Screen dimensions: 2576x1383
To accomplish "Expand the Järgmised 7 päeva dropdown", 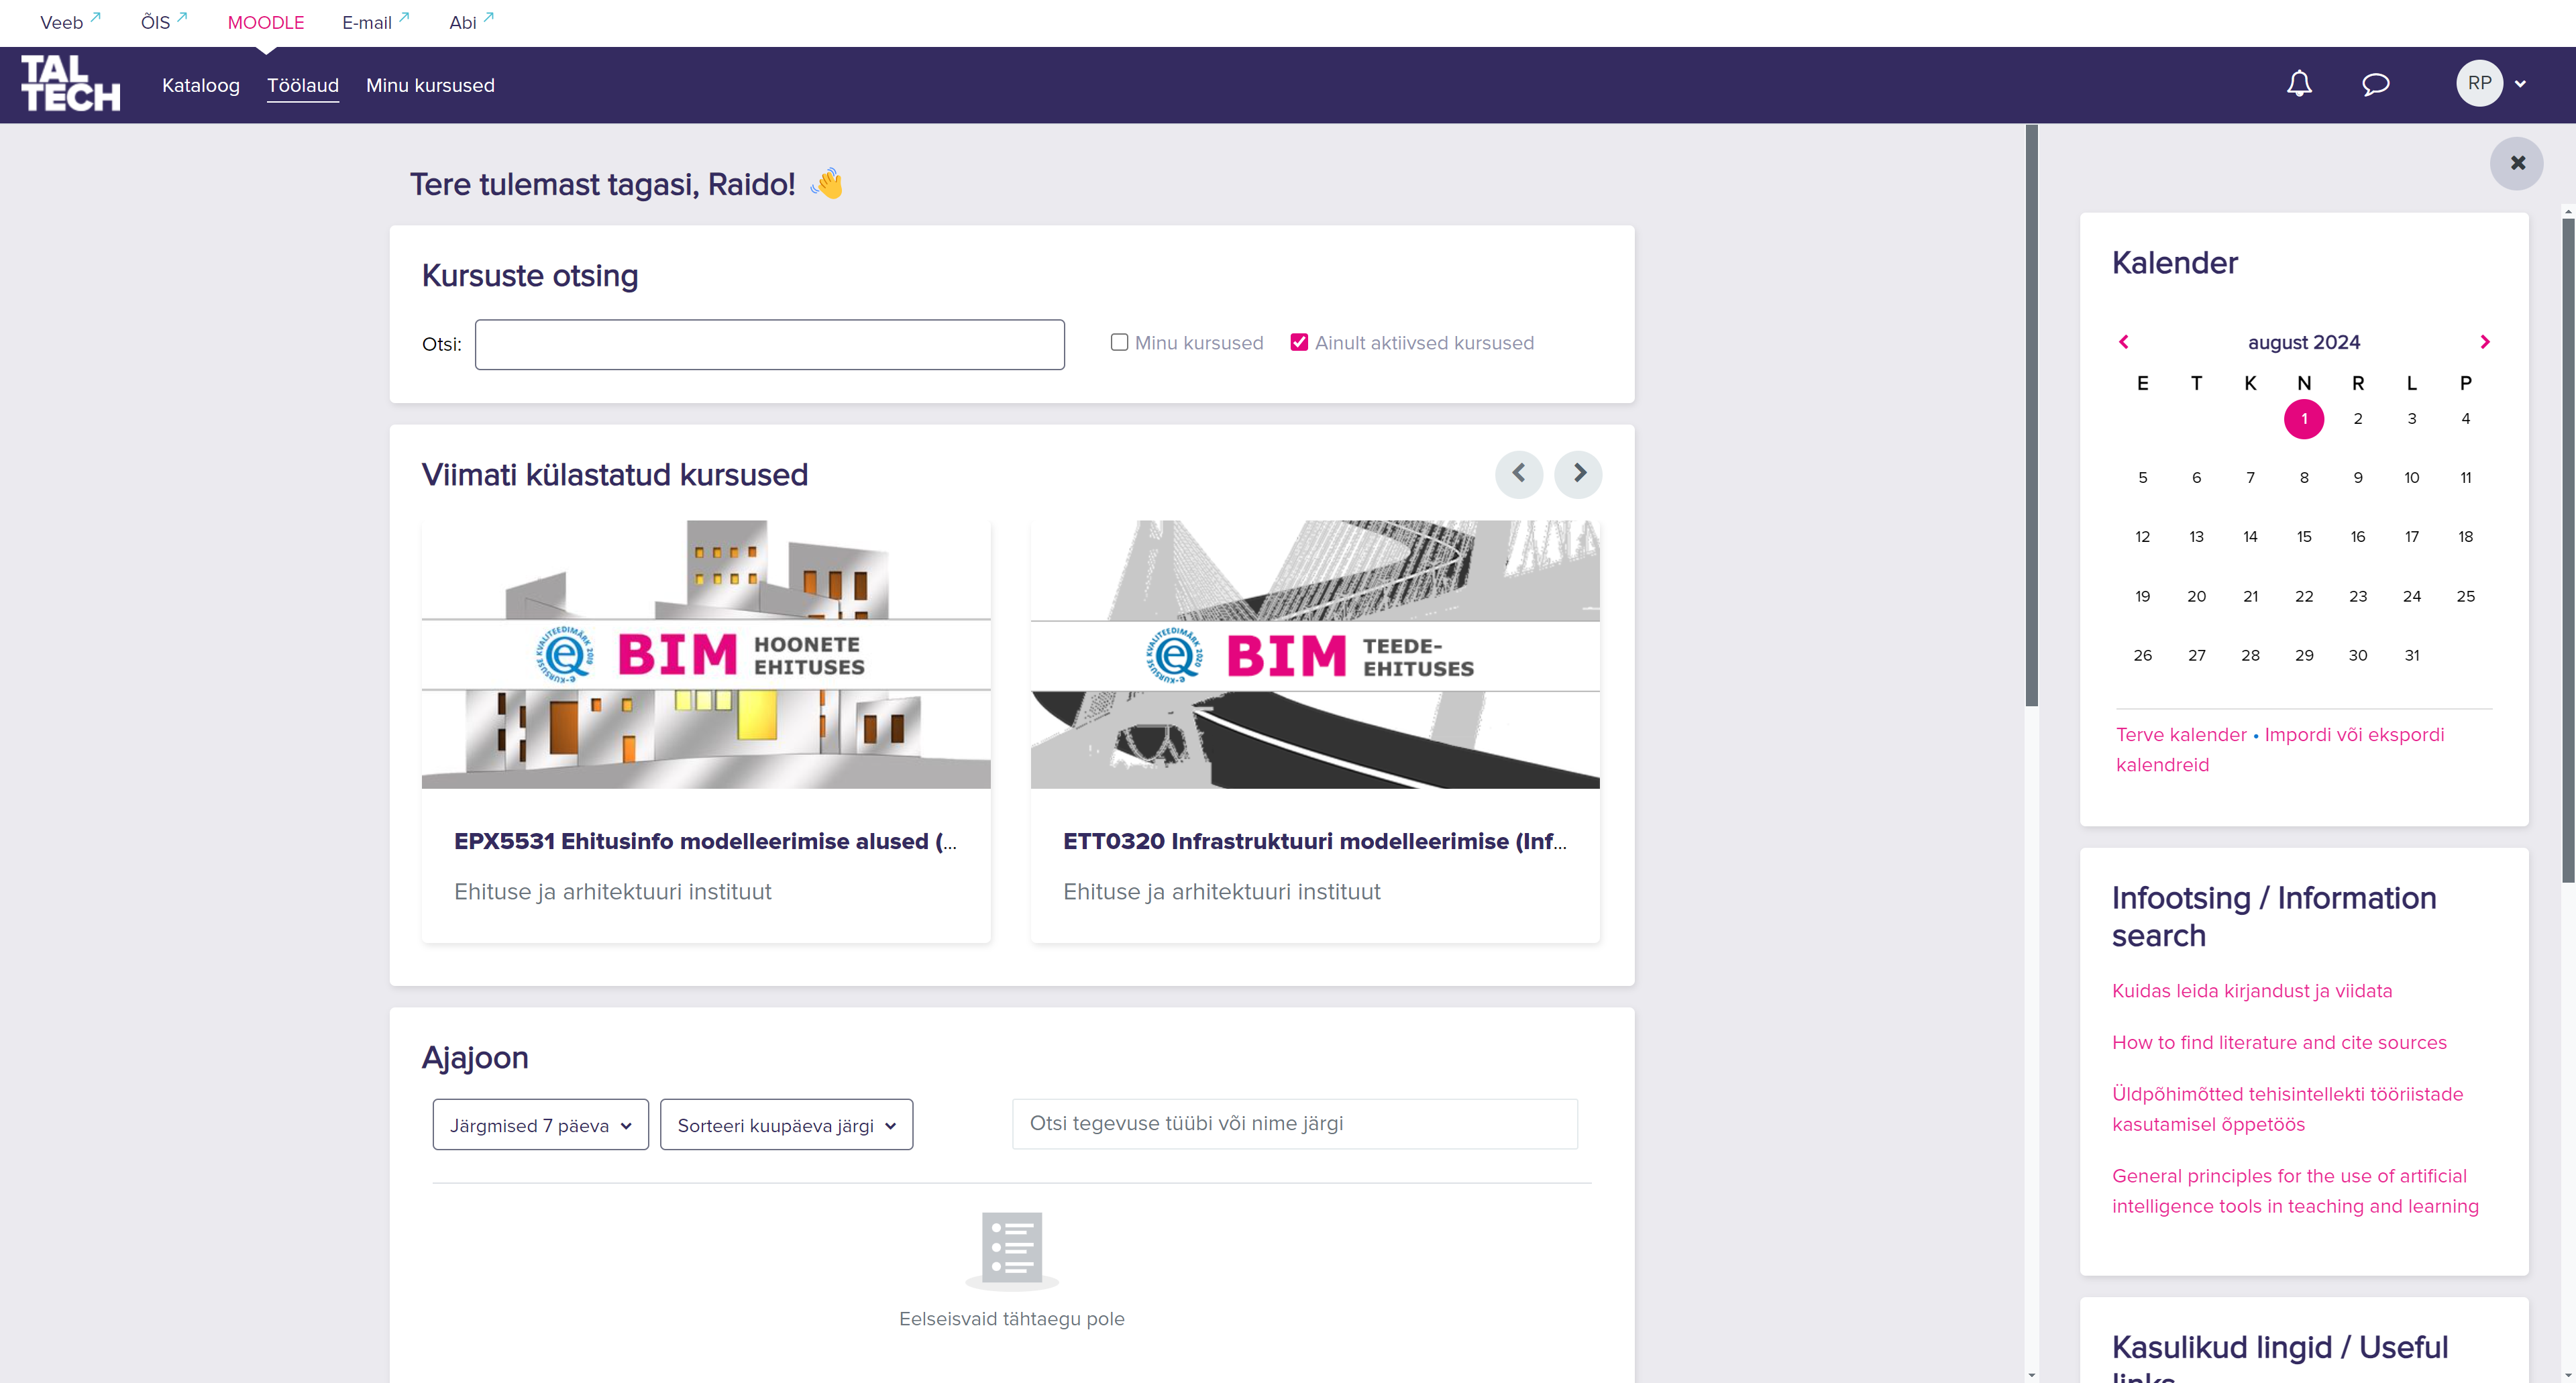I will [540, 1125].
